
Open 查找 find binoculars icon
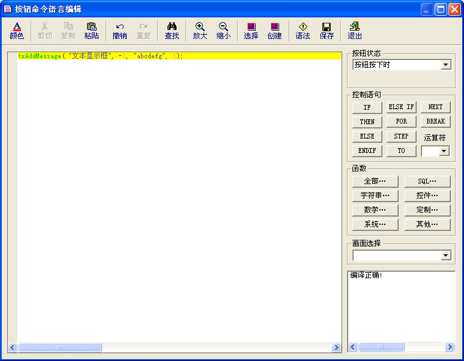(172, 31)
